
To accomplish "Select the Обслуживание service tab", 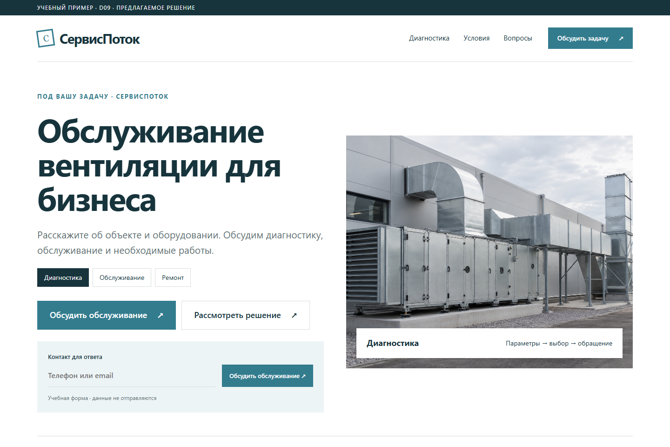I will point(122,278).
